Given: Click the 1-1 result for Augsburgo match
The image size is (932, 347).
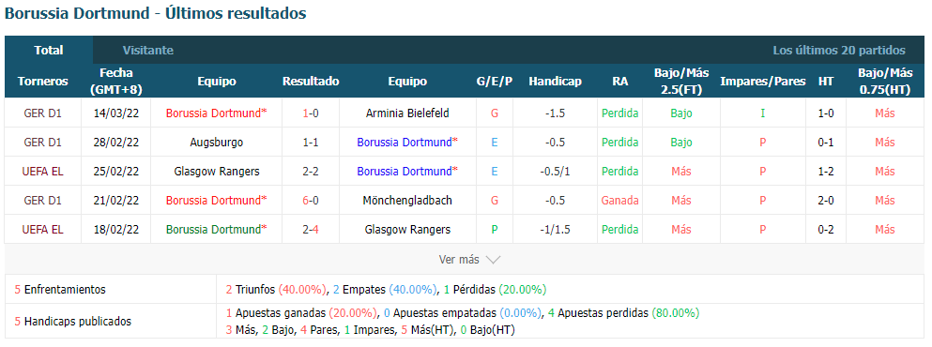Looking at the screenshot, I should (x=311, y=142).
